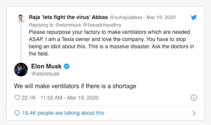Open the tweet info circle icon
The height and width of the screenshot is (125, 211).
[x=194, y=98]
